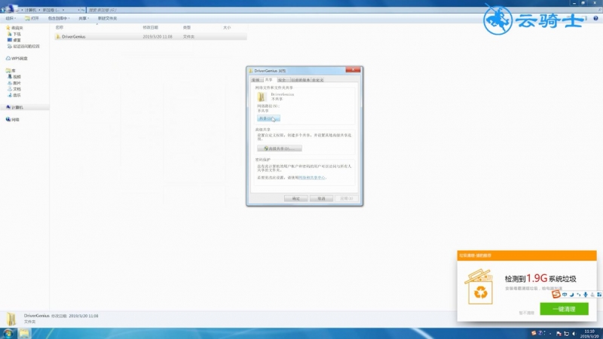
Task: Open the Windows Start button
Action: tap(8, 333)
